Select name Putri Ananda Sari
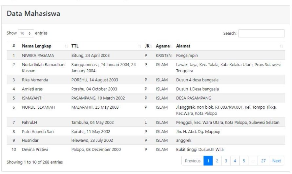This screenshot has width=292, height=174. (x=38, y=132)
